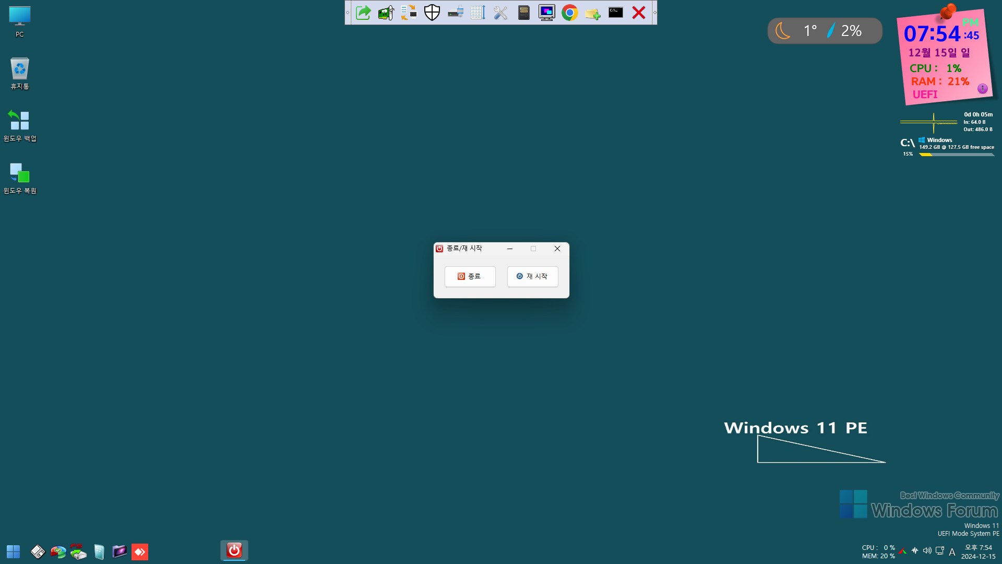Open the floppy disk taskbar icon

coord(38,551)
